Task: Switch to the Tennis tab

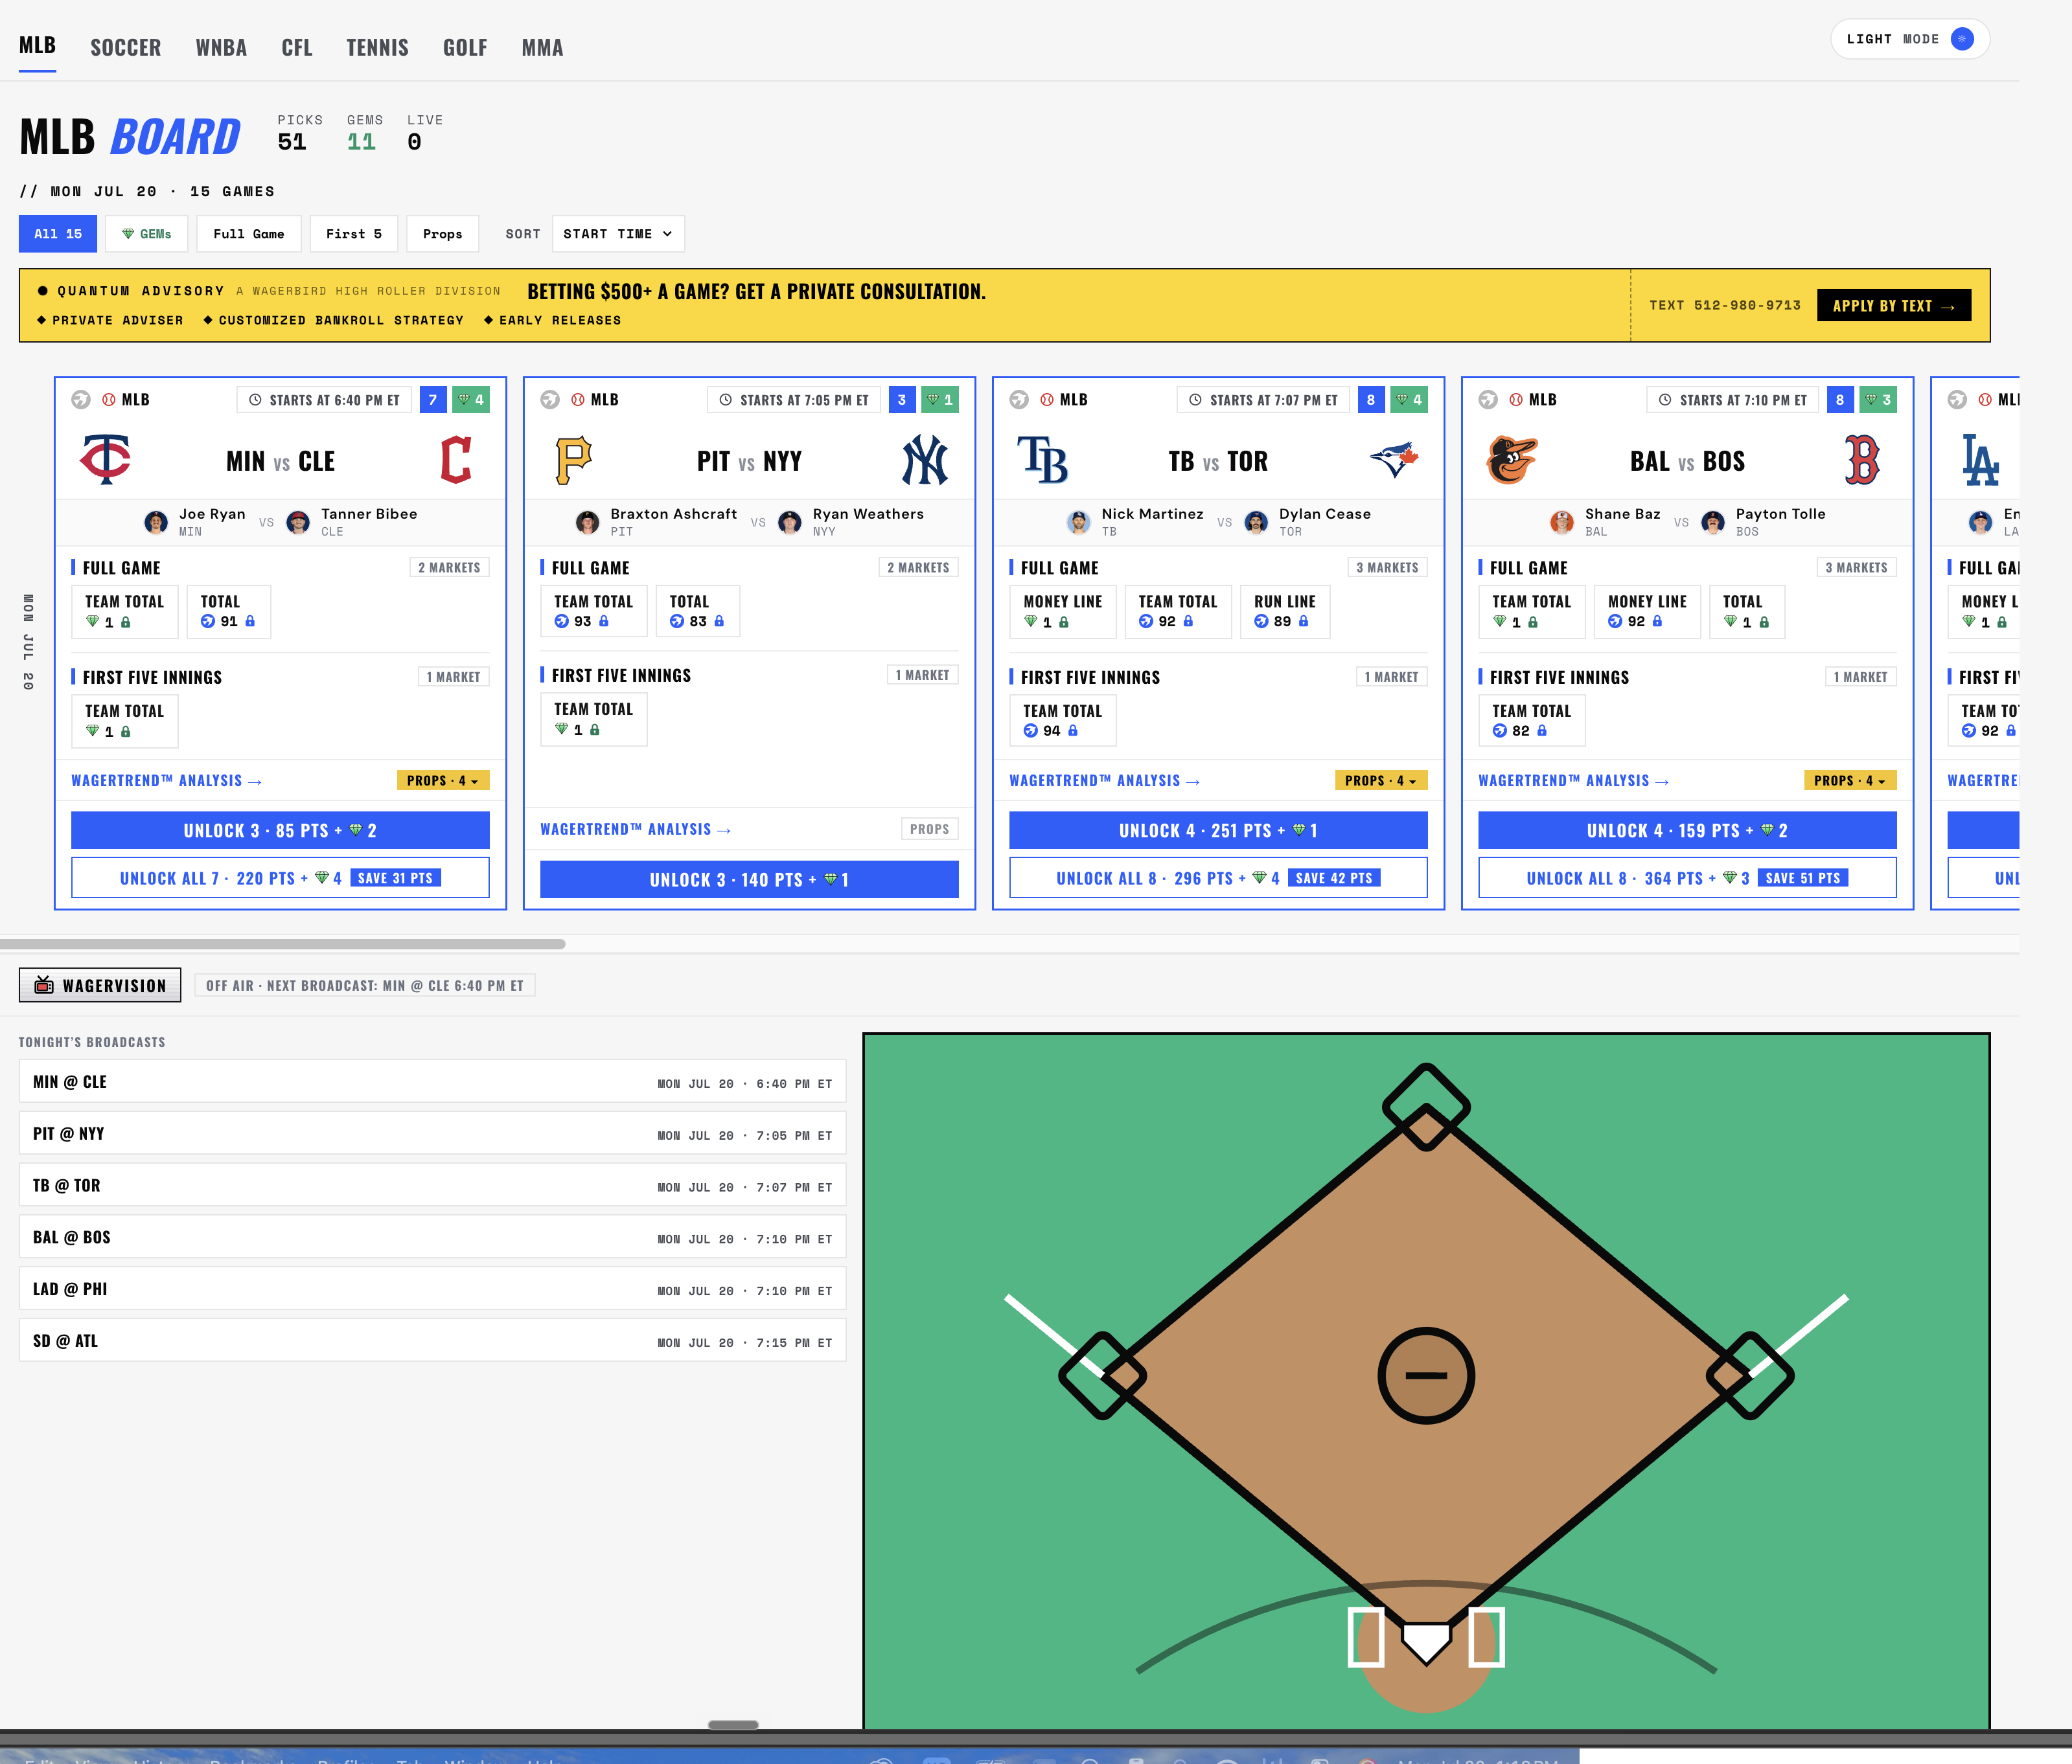Action: click(x=377, y=48)
